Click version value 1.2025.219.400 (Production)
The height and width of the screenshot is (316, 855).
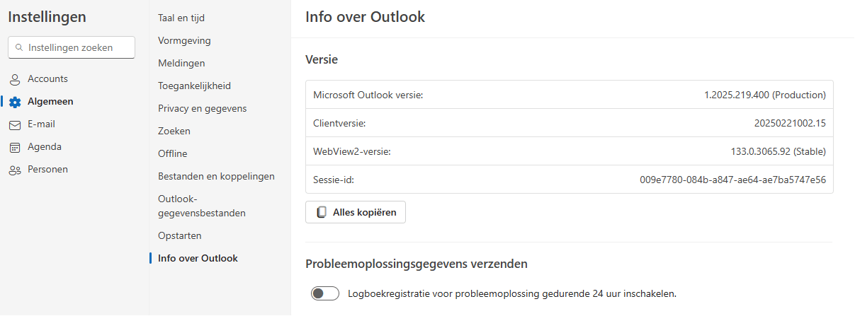click(x=765, y=95)
